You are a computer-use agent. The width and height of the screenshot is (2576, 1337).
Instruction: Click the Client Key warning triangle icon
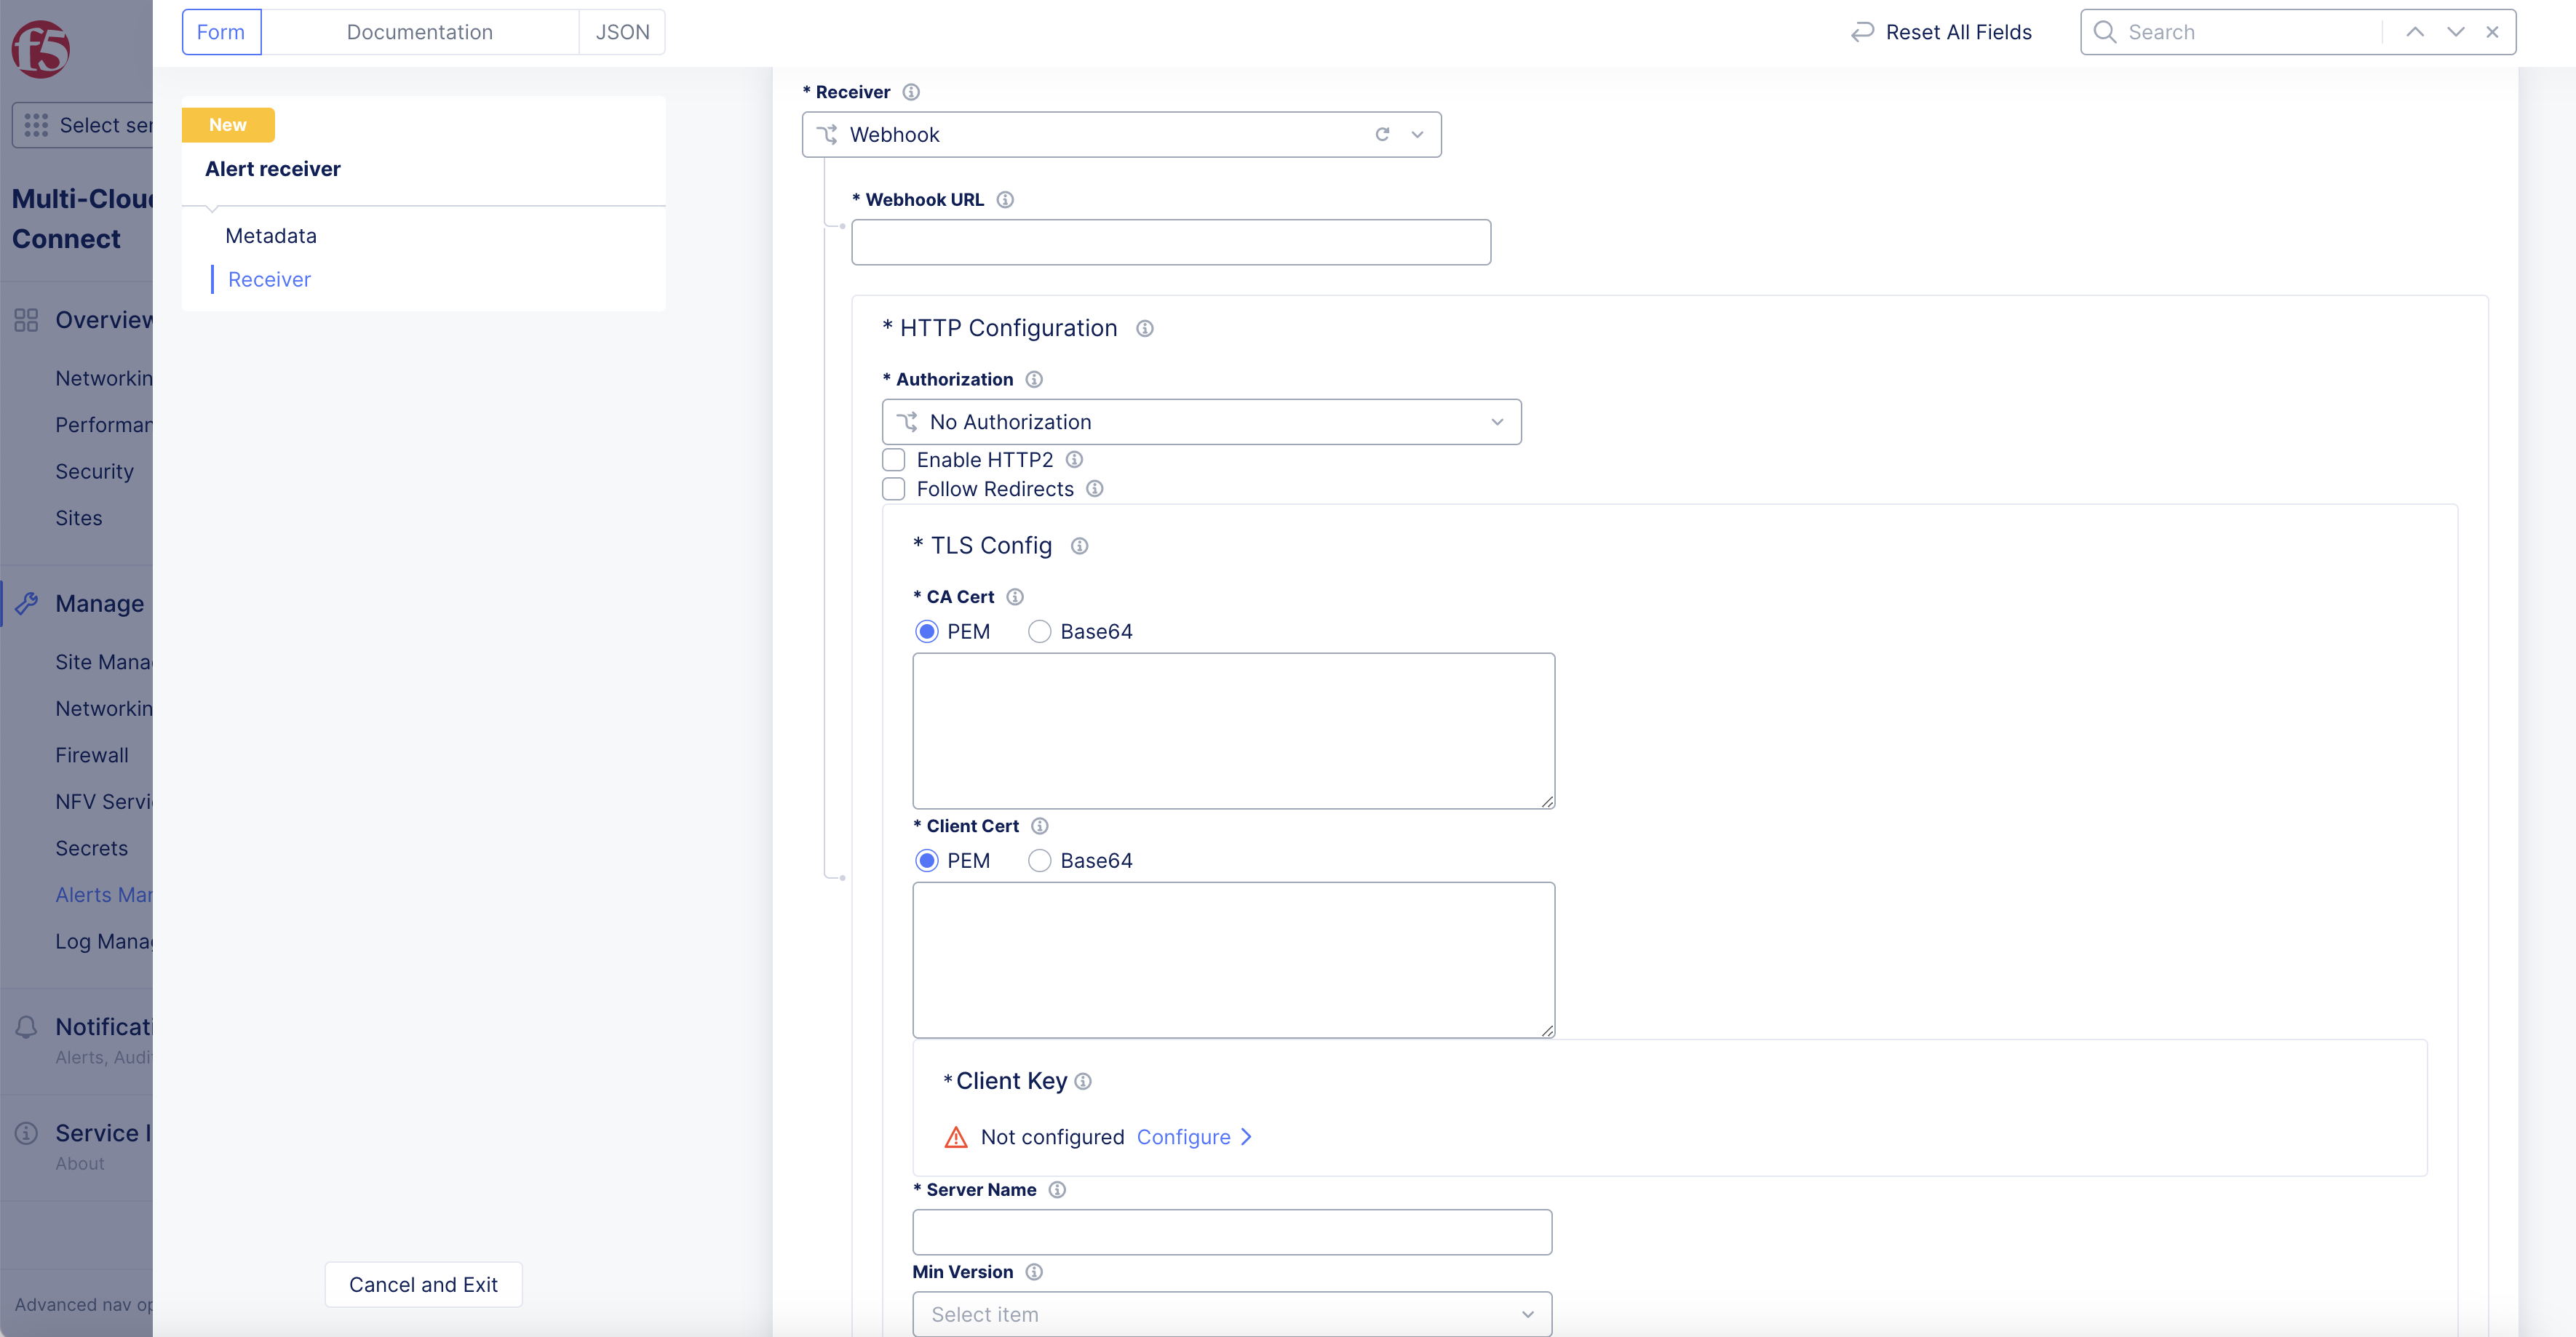click(x=956, y=1137)
